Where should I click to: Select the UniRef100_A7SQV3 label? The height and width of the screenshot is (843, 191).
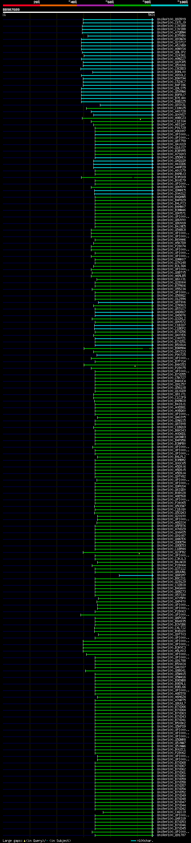point(171,154)
